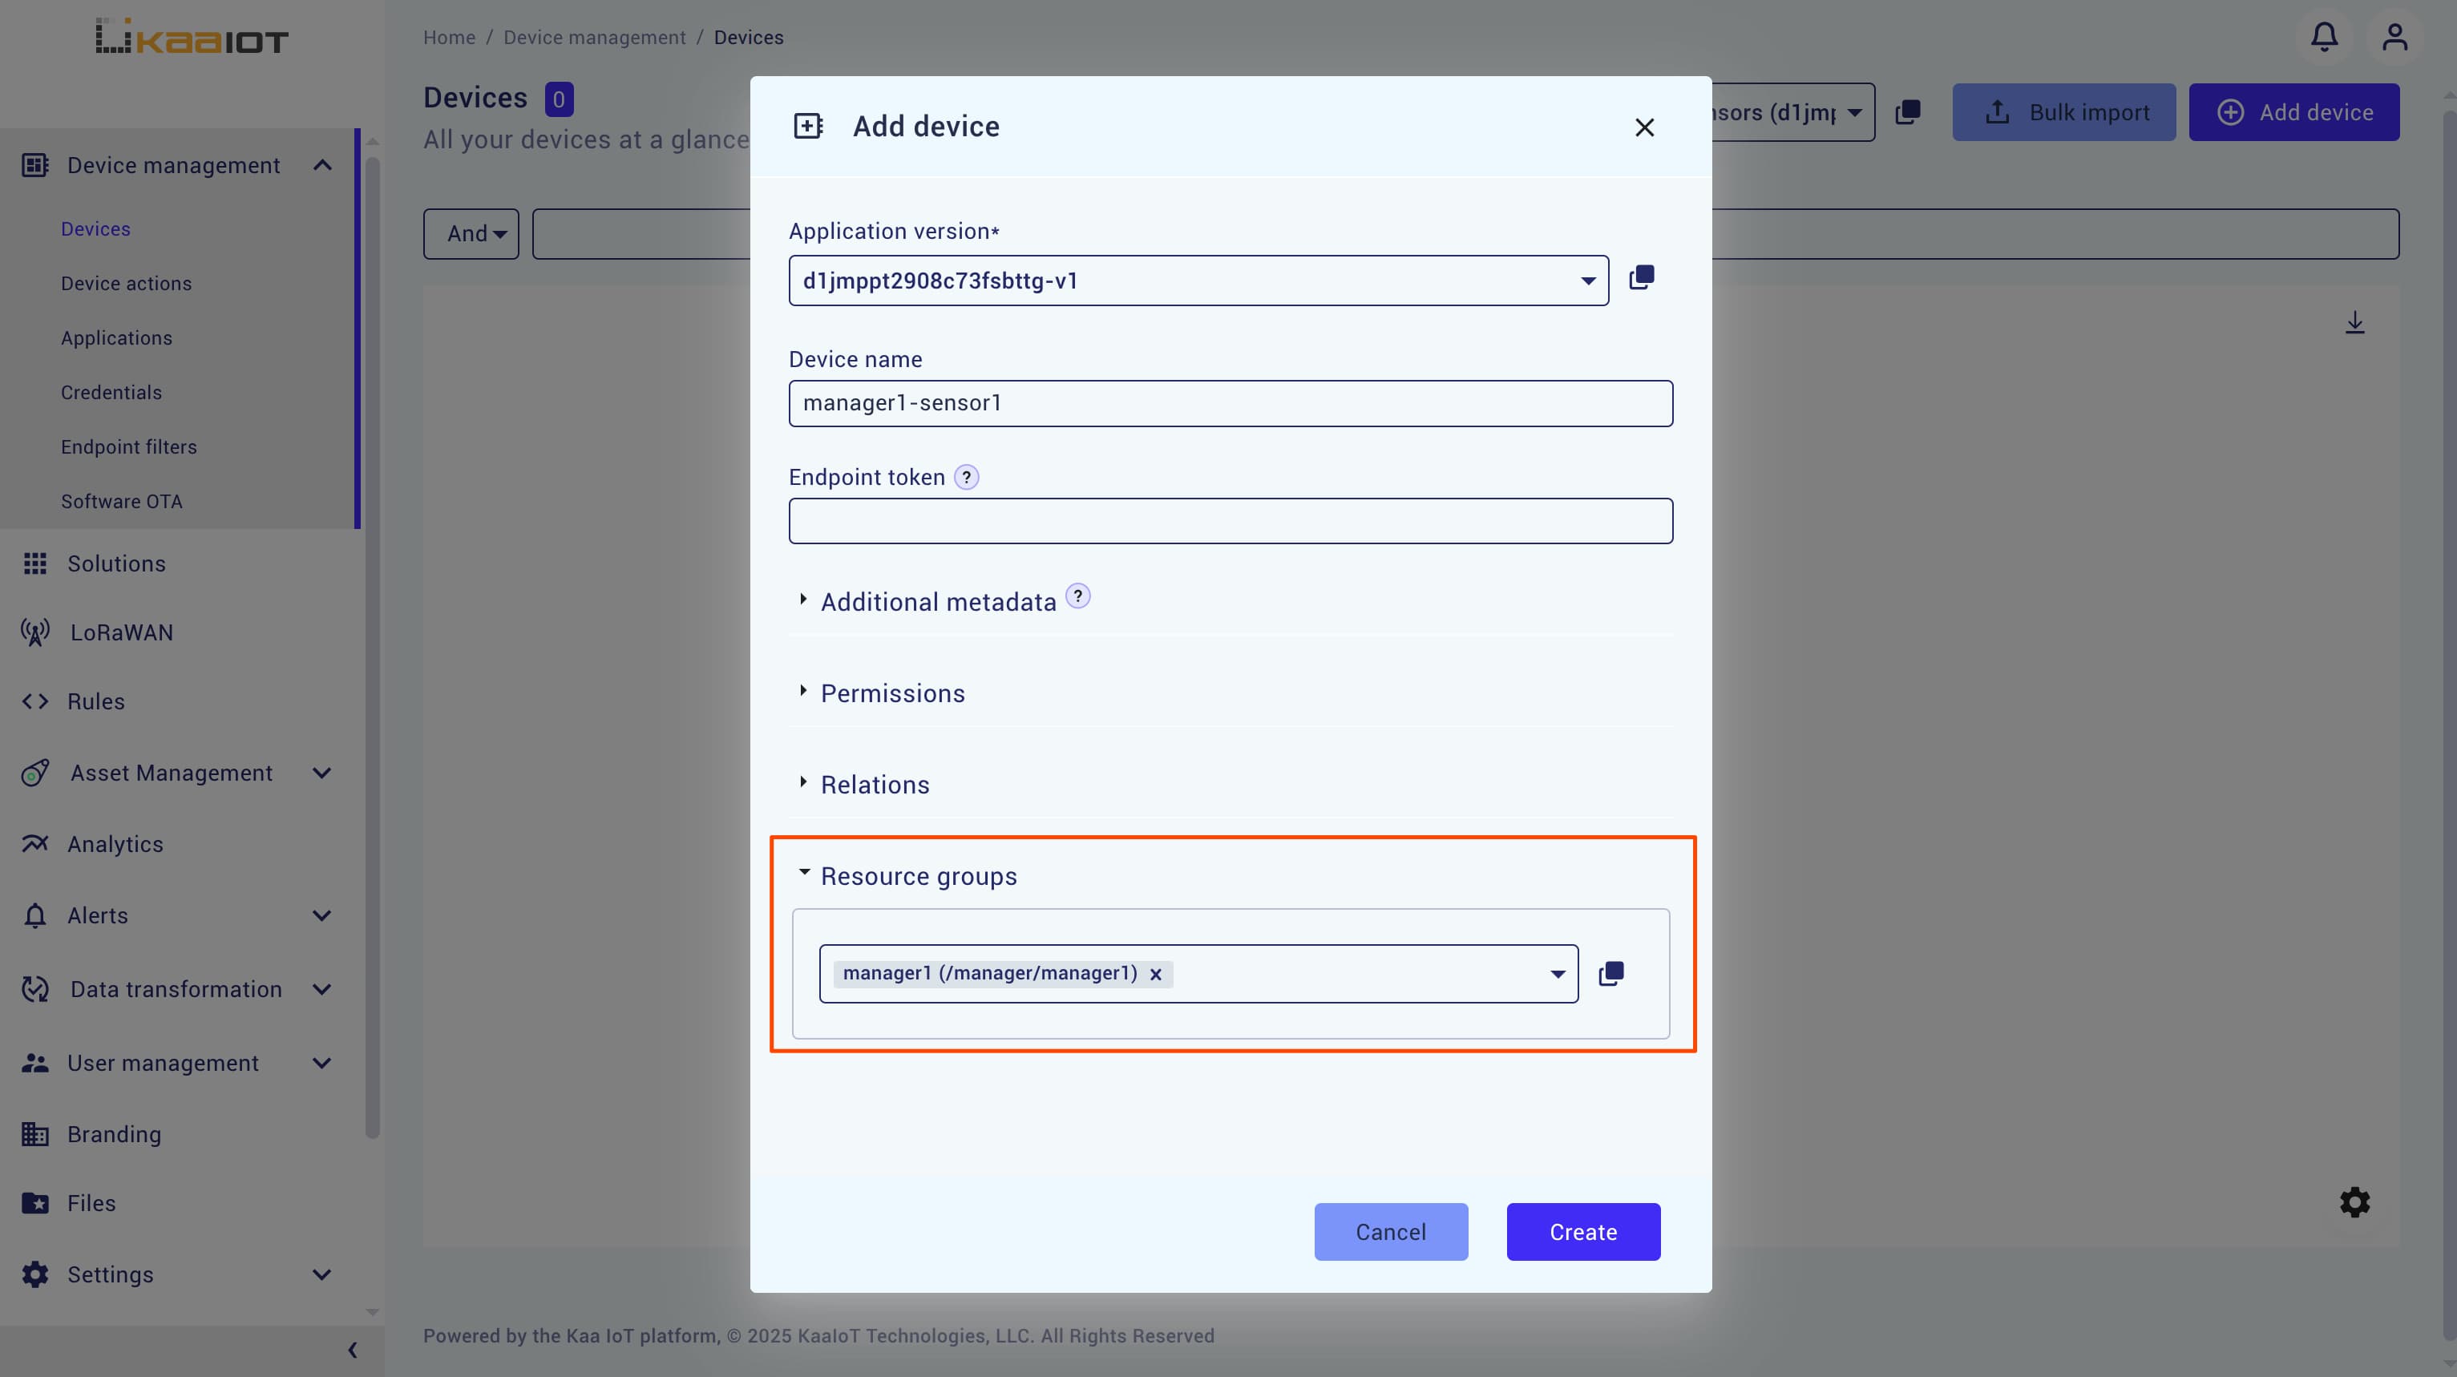Copy the resource groups value
This screenshot has width=2457, height=1377.
(x=1611, y=974)
